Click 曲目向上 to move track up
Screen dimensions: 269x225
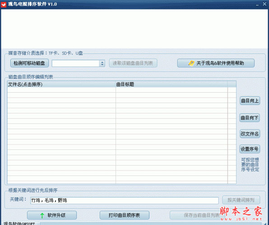250,101
